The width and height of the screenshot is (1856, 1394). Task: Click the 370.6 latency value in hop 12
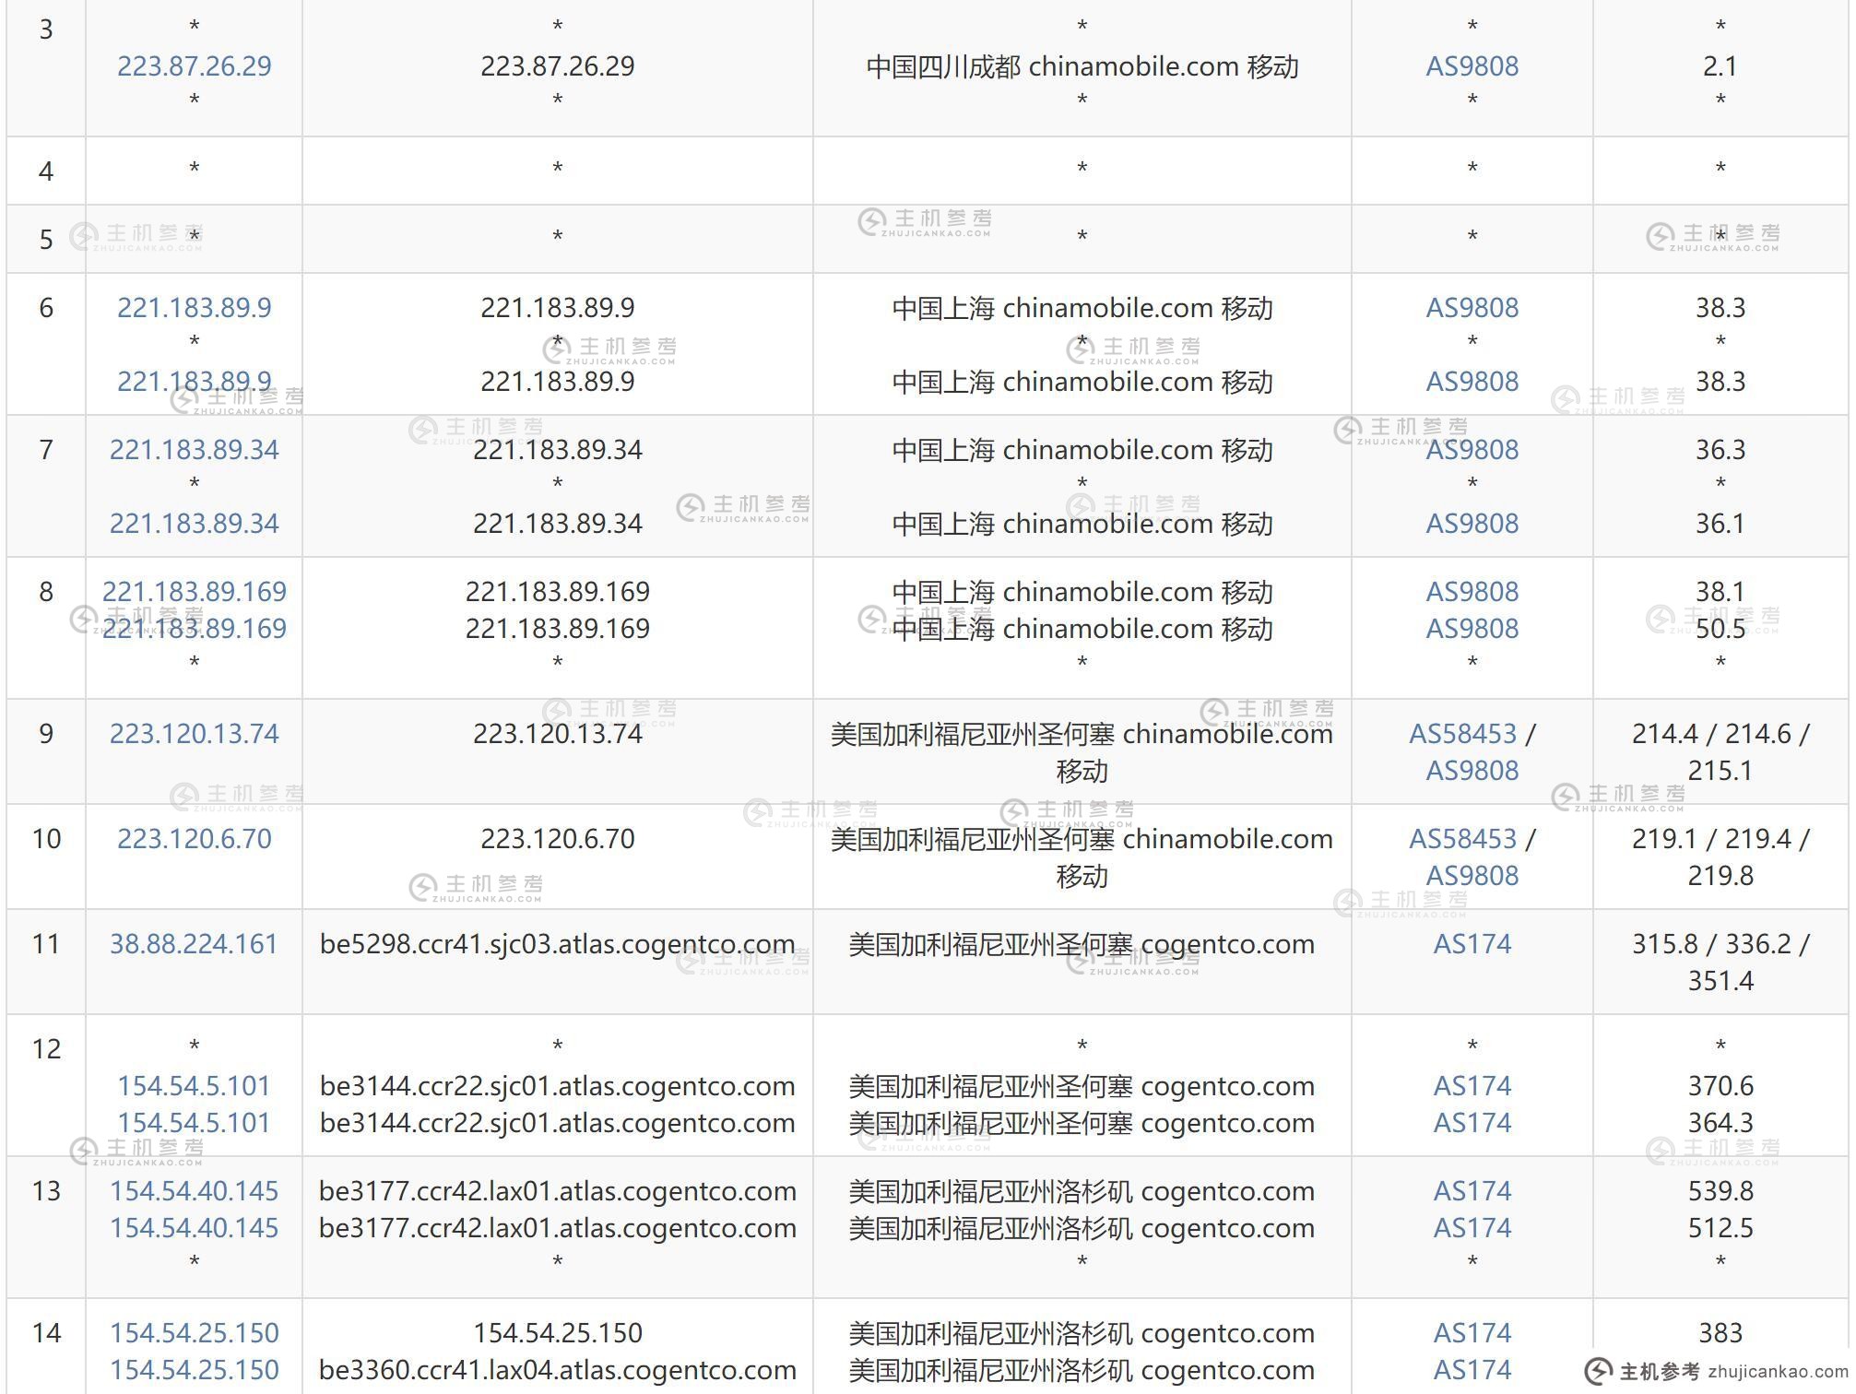[x=1720, y=1086]
